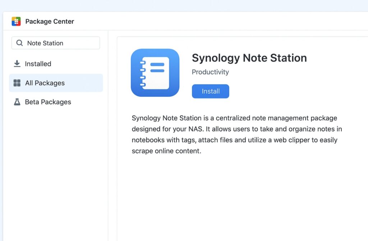Click the Synology Note Station application thumbnail
The height and width of the screenshot is (241, 368).
coord(155,73)
